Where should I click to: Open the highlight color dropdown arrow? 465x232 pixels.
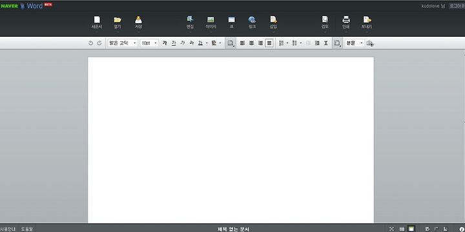220,43
